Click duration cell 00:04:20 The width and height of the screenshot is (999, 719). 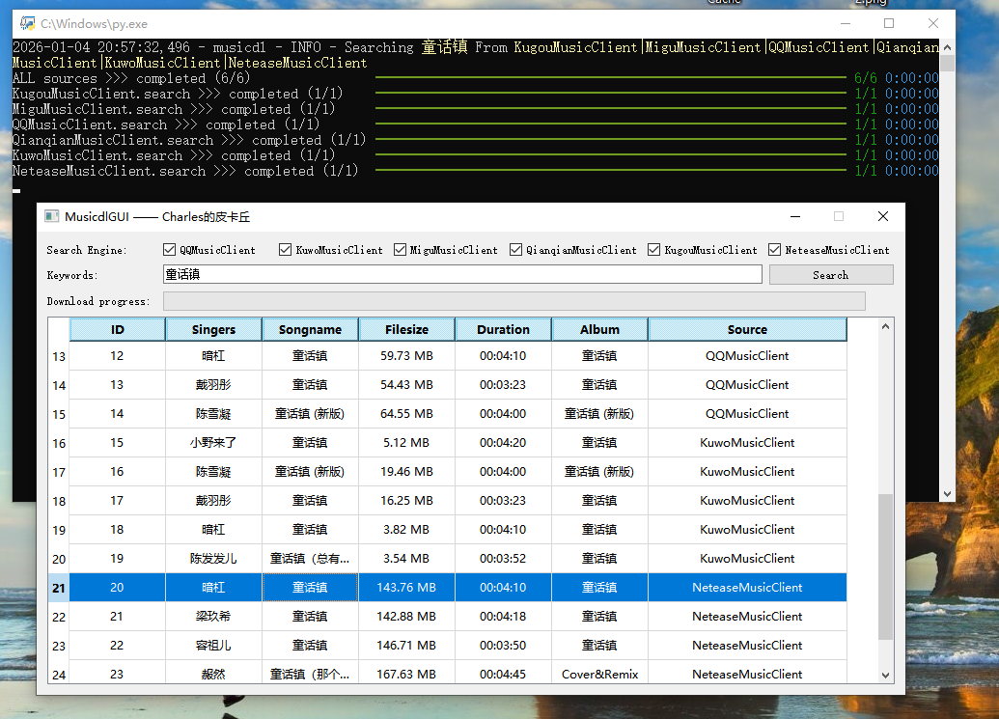point(503,443)
